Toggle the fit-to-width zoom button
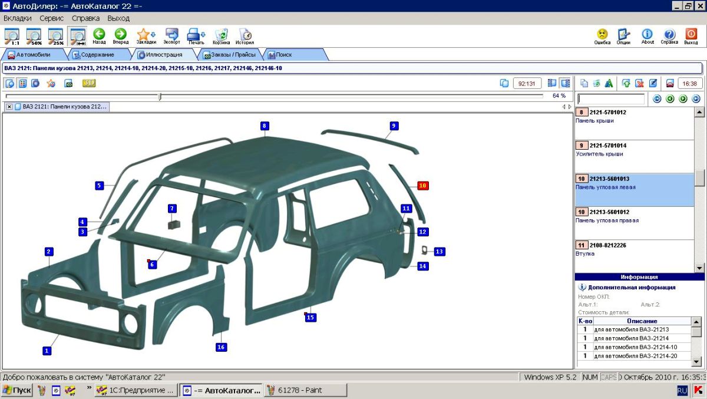707x399 pixels. 77,36
